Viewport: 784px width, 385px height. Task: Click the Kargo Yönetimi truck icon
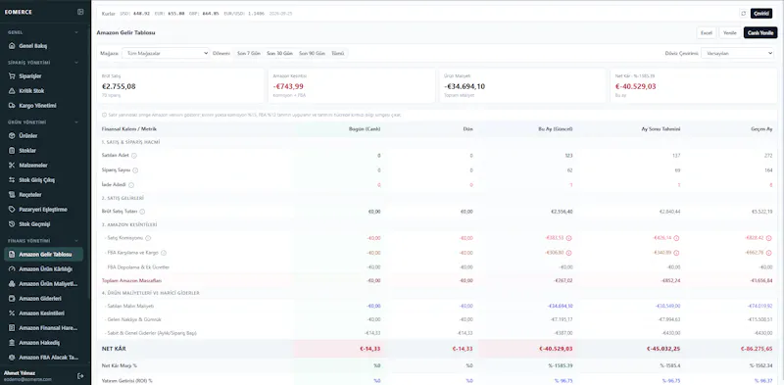(12, 106)
